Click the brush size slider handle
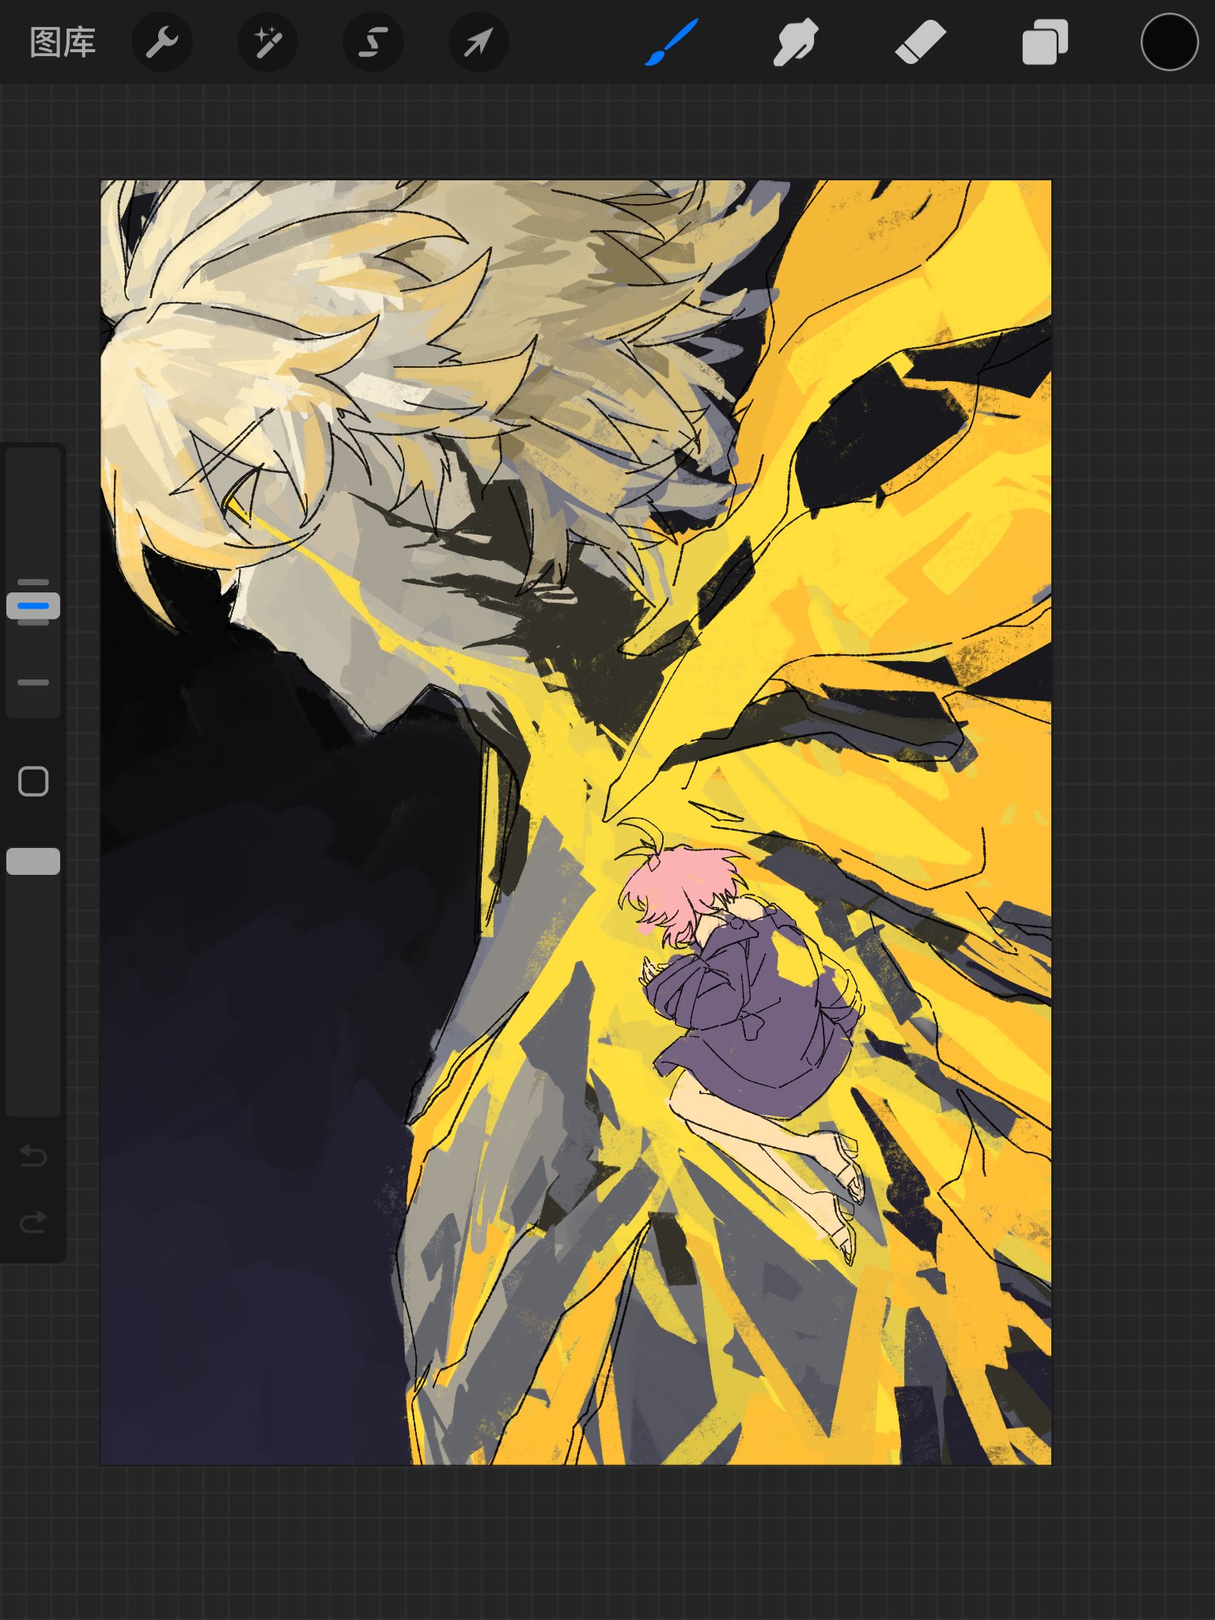This screenshot has width=1215, height=1620. coord(33,606)
